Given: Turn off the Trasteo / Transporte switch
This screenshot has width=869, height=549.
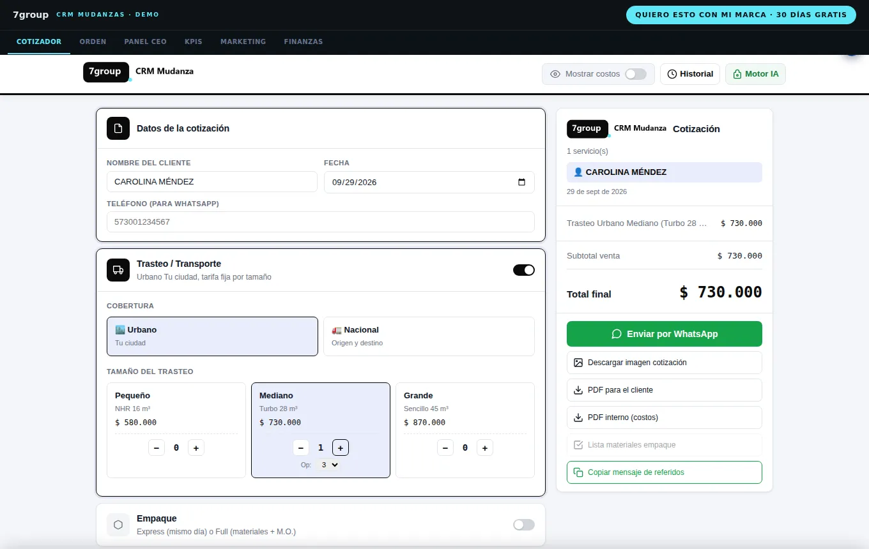Looking at the screenshot, I should pyautogui.click(x=524, y=270).
